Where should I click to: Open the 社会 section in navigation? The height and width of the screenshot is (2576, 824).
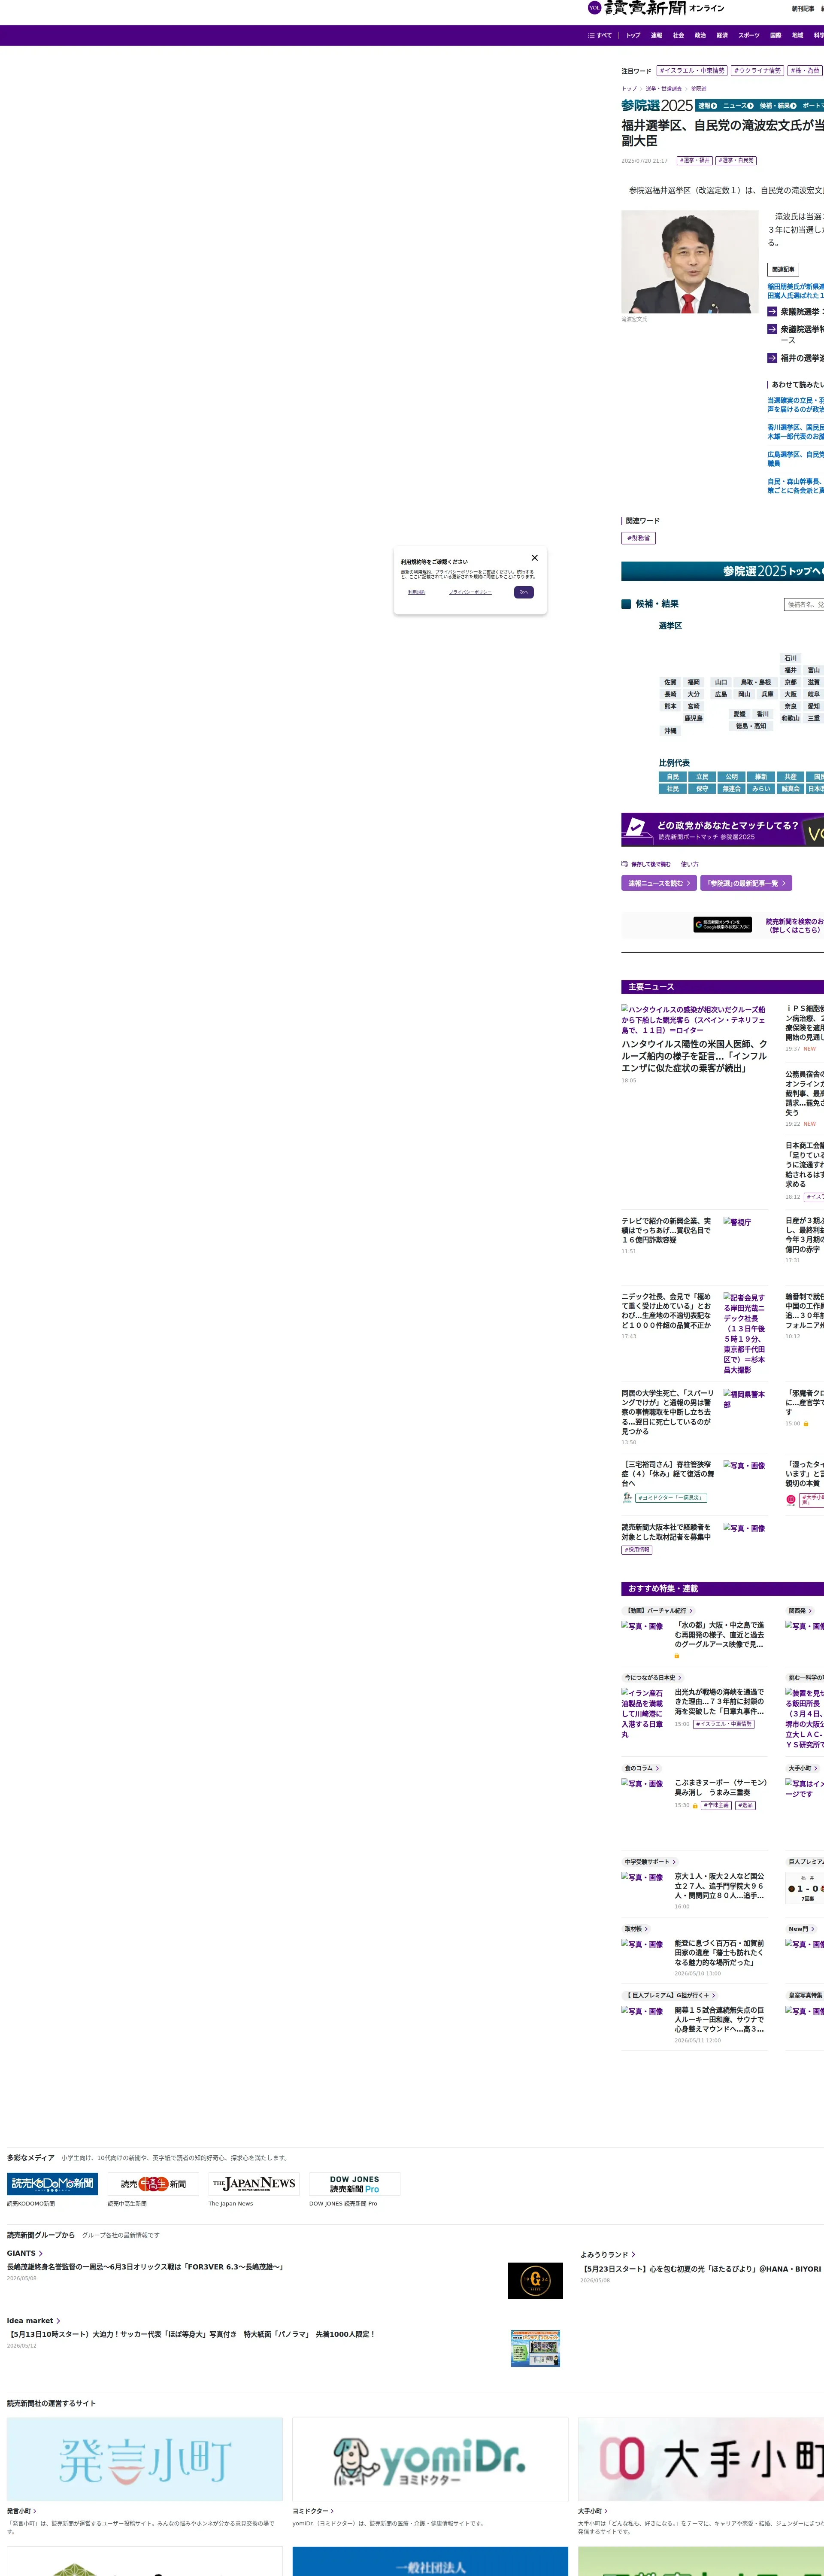(678, 35)
